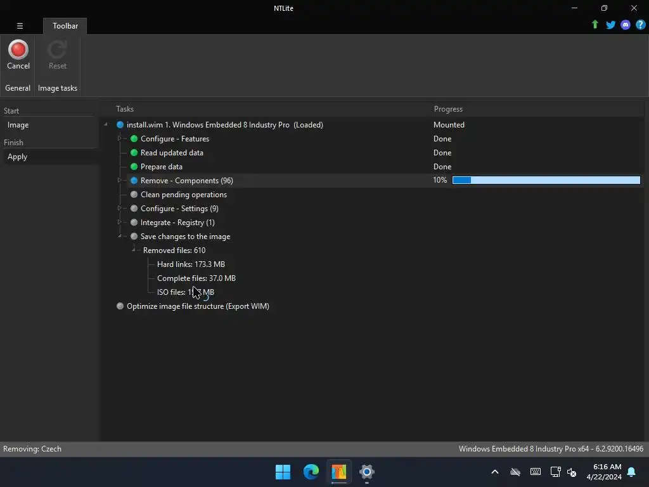
Task: Expand Integrate - Registry (1) node
Action: click(120, 222)
